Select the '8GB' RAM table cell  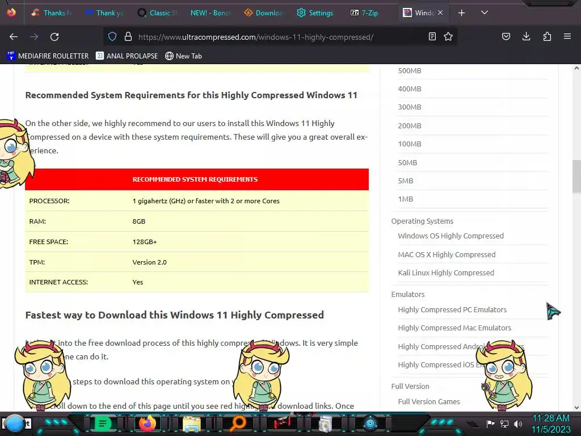[139, 221]
